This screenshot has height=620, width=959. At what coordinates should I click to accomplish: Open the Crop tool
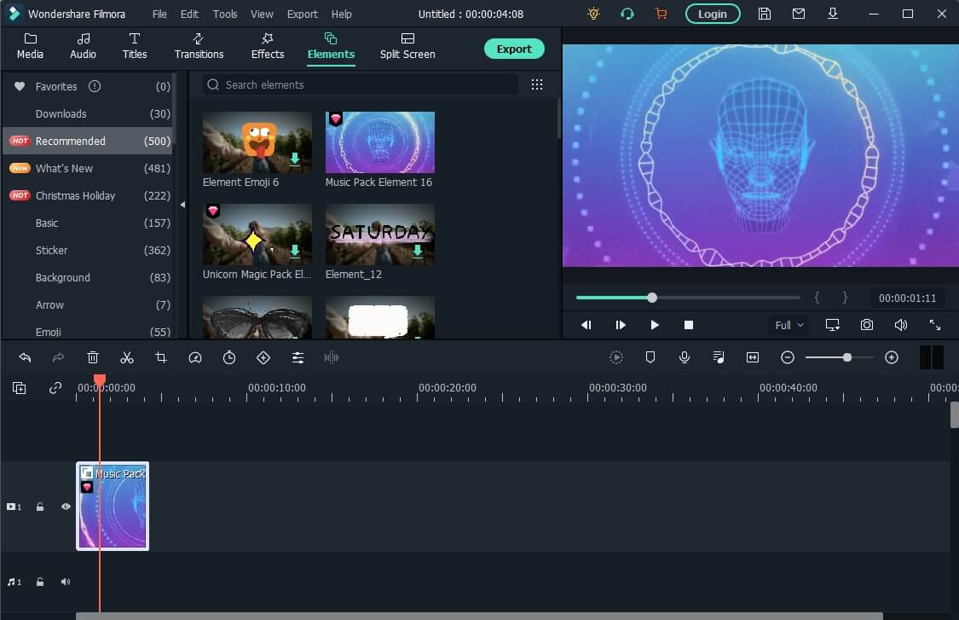(x=161, y=357)
